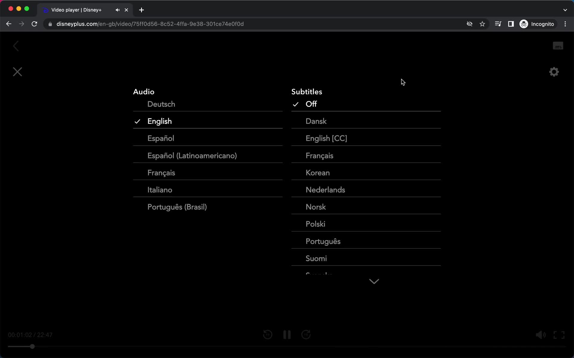The height and width of the screenshot is (358, 574).
Task: Drag the video progress bar slider
Action: (x=32, y=346)
